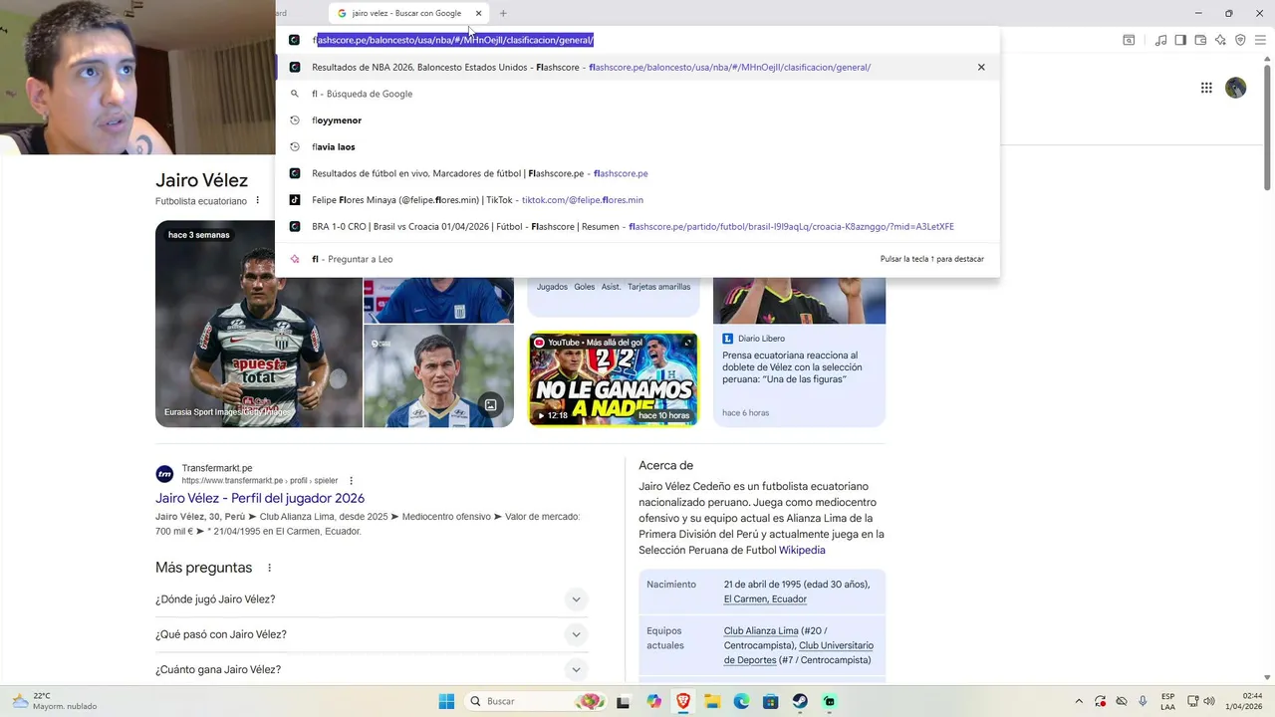
Task: Open Leo AI sparkle icon in toolbar
Action: 1220,40
